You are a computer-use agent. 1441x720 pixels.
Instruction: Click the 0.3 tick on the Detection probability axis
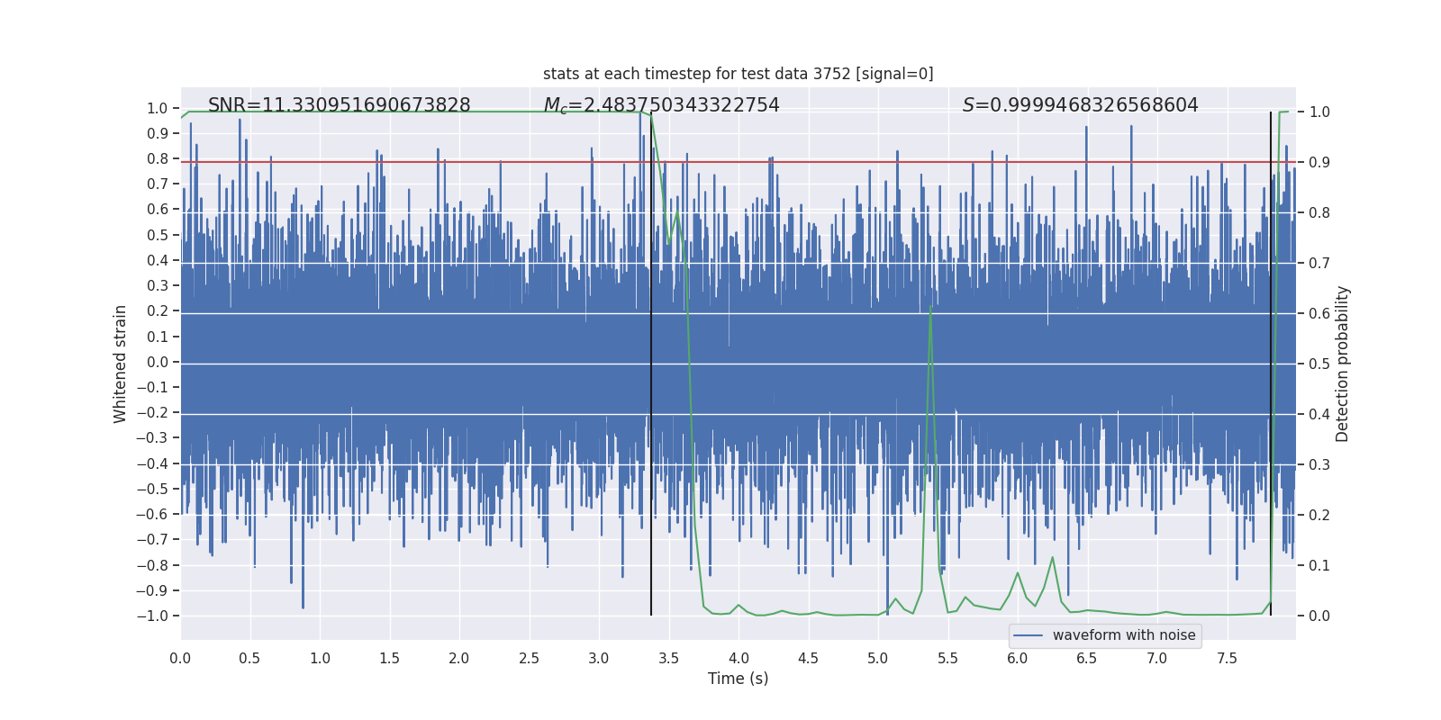1319,464
